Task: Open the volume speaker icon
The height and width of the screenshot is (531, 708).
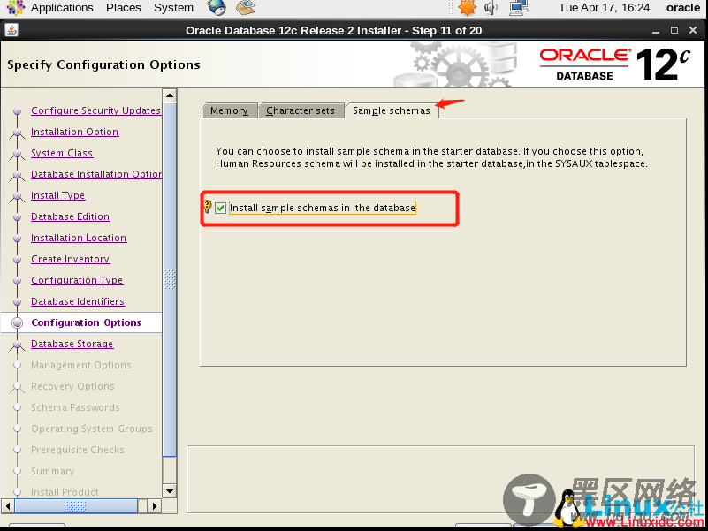Action: pos(491,7)
